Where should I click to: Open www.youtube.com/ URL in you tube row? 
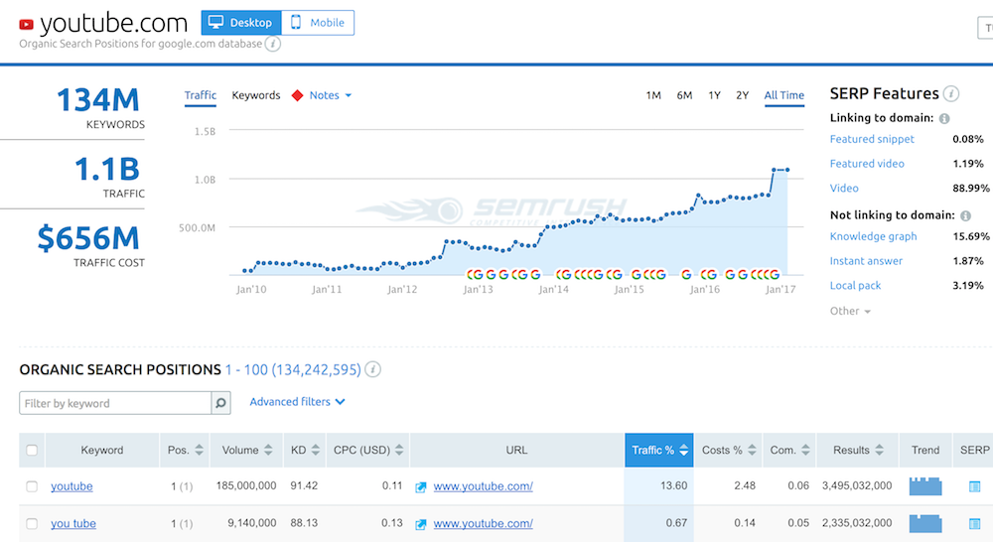tap(484, 524)
